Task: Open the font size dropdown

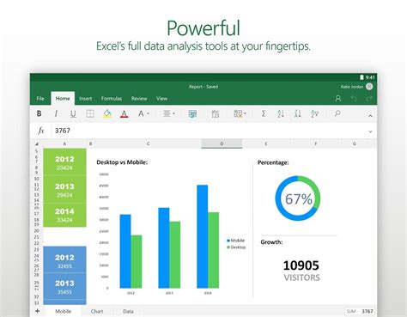Action: 143,113
